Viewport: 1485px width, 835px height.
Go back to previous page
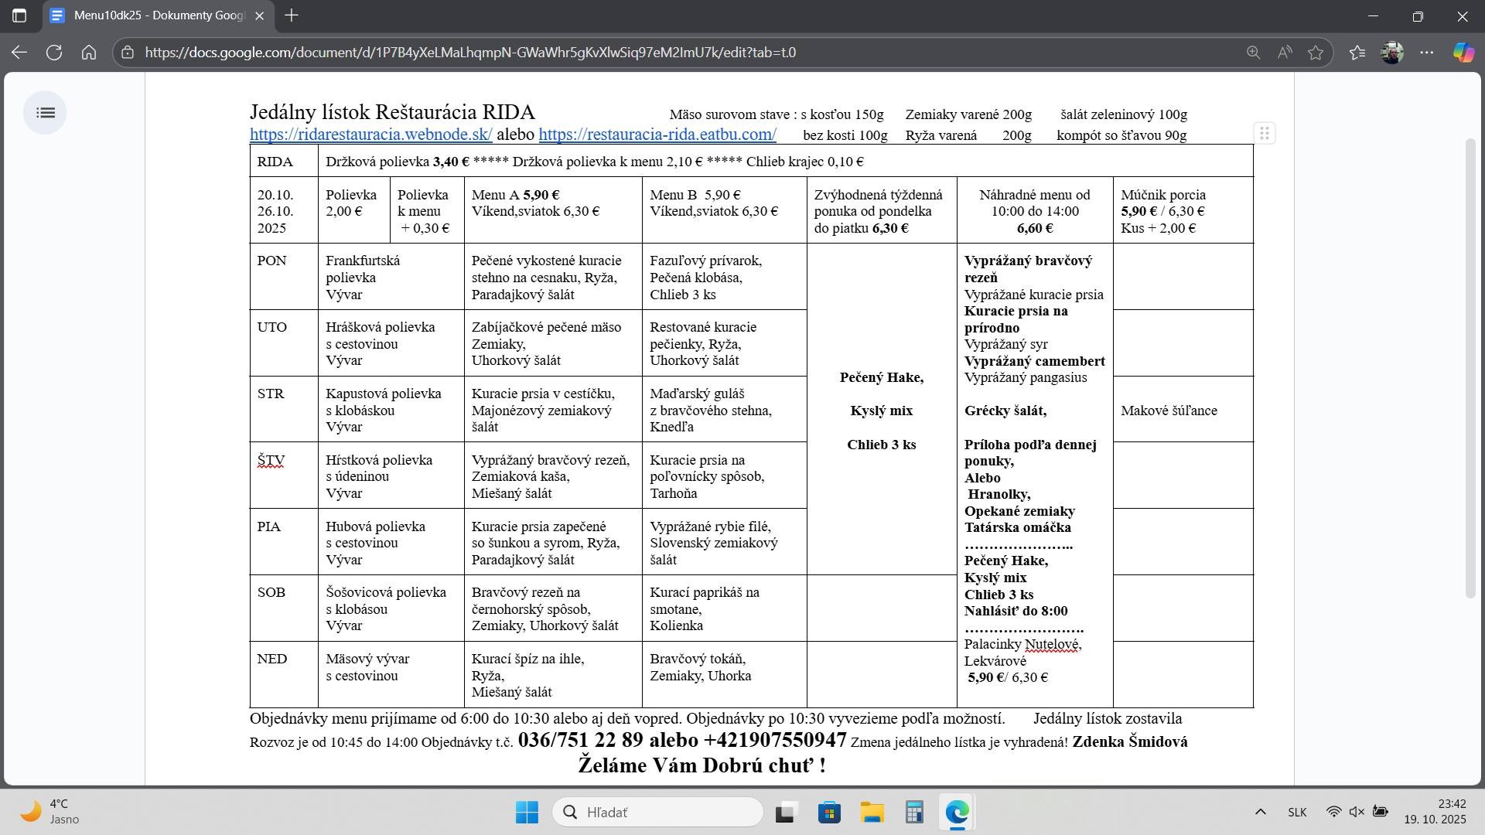click(19, 53)
